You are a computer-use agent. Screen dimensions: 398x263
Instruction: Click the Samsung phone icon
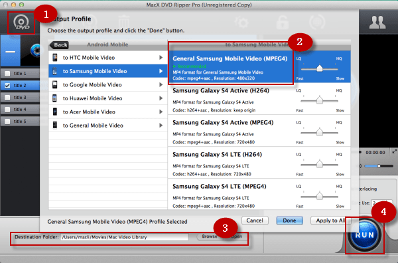coord(55,71)
